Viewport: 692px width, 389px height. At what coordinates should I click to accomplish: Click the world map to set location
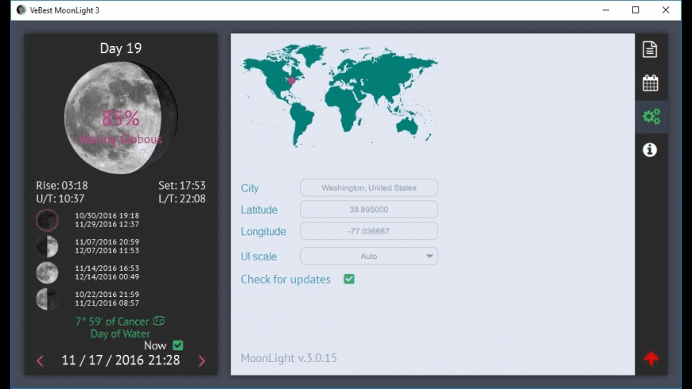coord(340,94)
